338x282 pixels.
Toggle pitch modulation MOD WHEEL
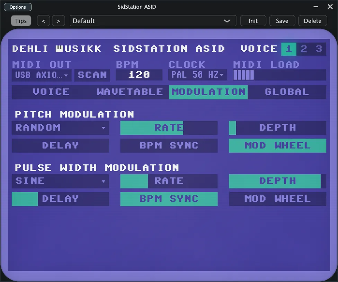278,146
